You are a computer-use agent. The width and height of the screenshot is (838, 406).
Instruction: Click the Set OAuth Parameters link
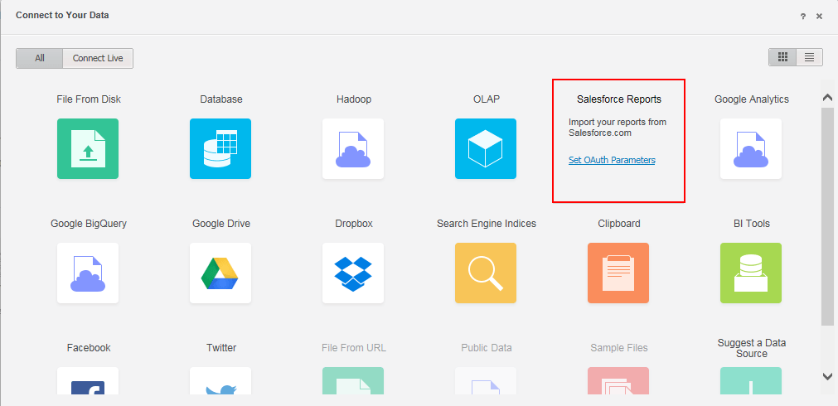(612, 160)
